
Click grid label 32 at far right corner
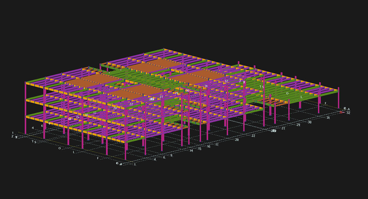[348, 113]
